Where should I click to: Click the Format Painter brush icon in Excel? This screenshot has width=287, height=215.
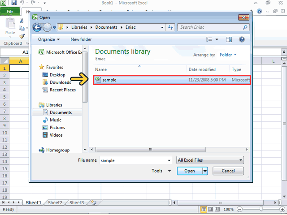(x=22, y=36)
